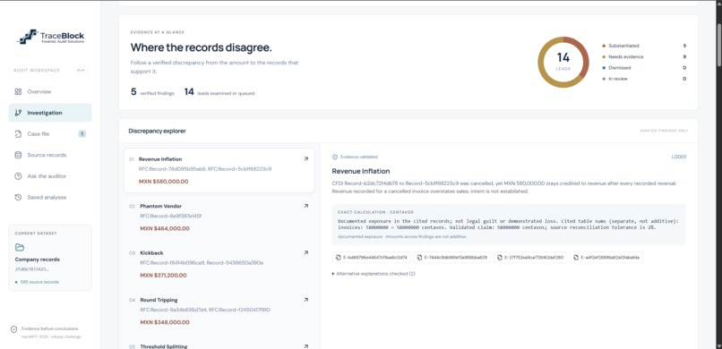
Task: Open Round Tripping via its arrow icon
Action: pyautogui.click(x=305, y=300)
